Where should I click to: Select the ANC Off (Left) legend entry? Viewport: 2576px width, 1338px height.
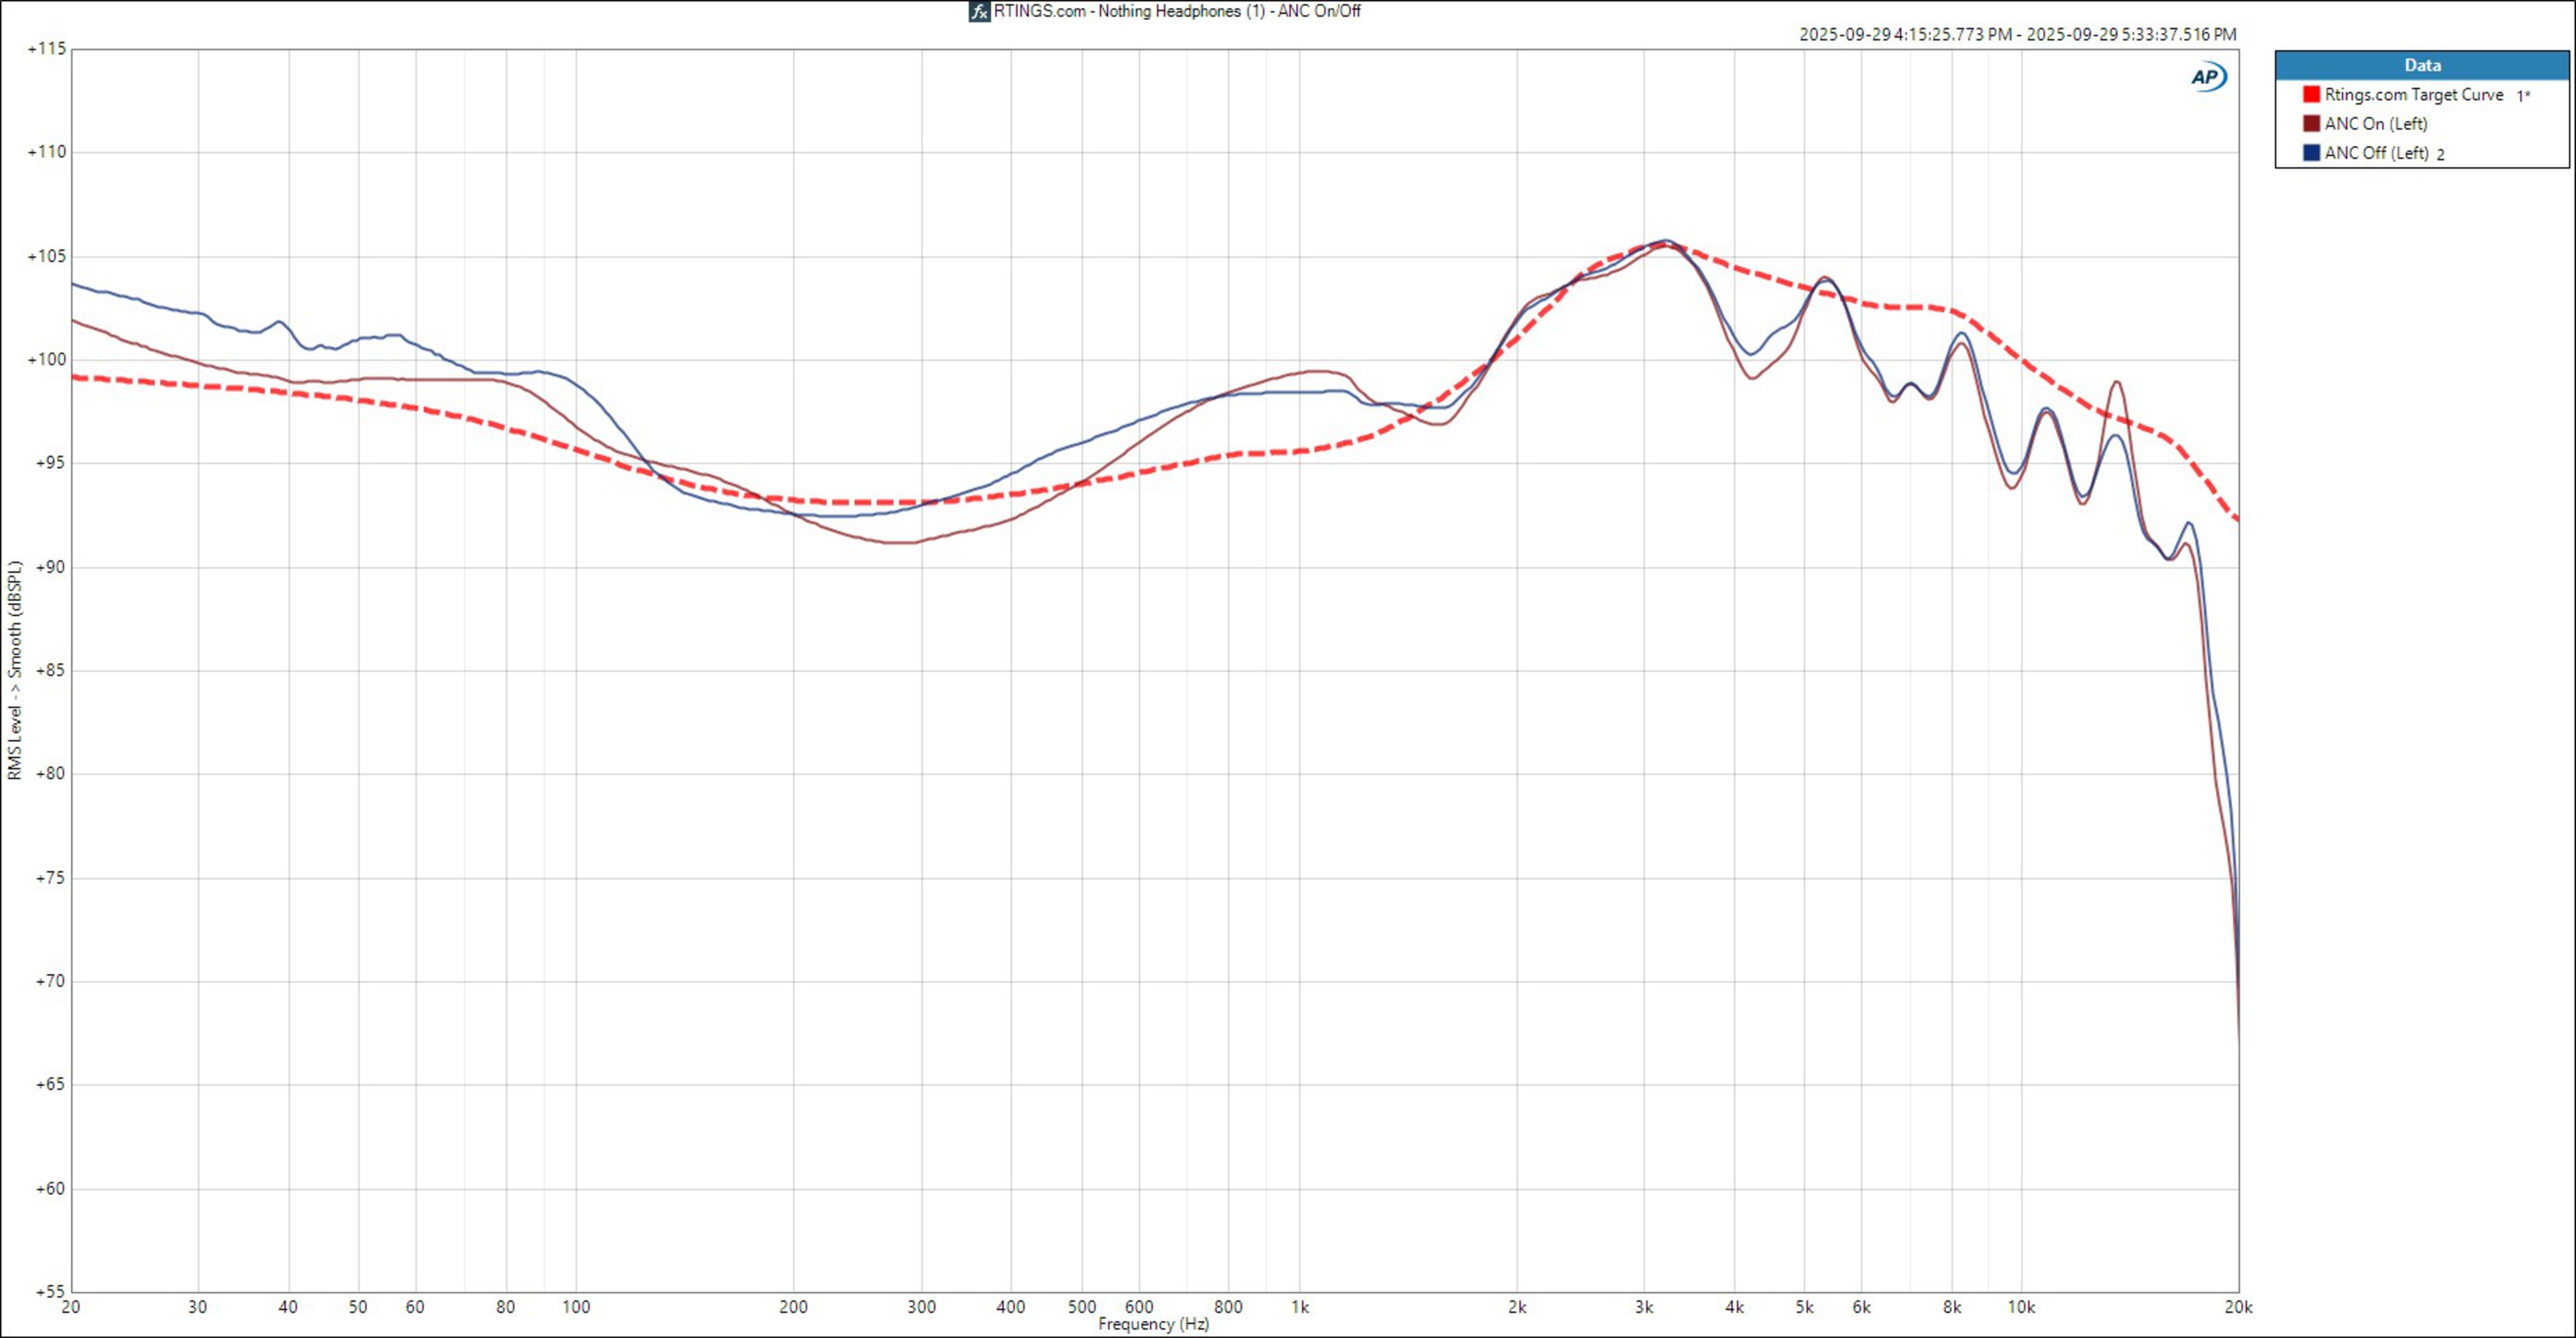2376,153
